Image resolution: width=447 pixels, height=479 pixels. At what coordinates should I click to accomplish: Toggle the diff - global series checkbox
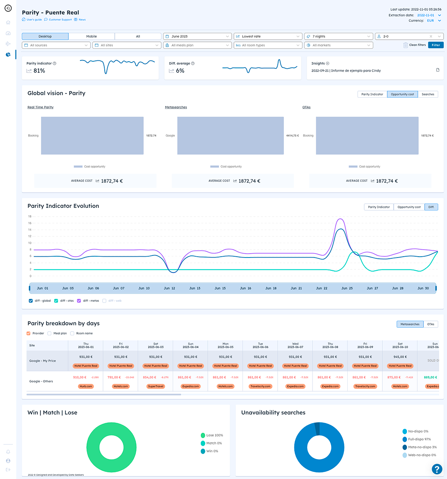pos(31,301)
